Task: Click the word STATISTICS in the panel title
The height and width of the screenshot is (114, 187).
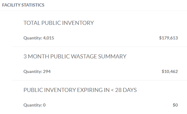Action: (x=33, y=5)
